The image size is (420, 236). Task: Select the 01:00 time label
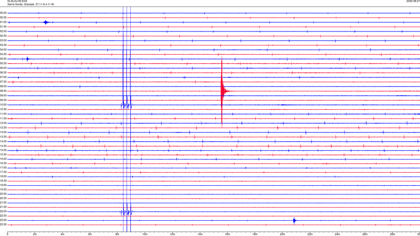[x=3, y=22]
